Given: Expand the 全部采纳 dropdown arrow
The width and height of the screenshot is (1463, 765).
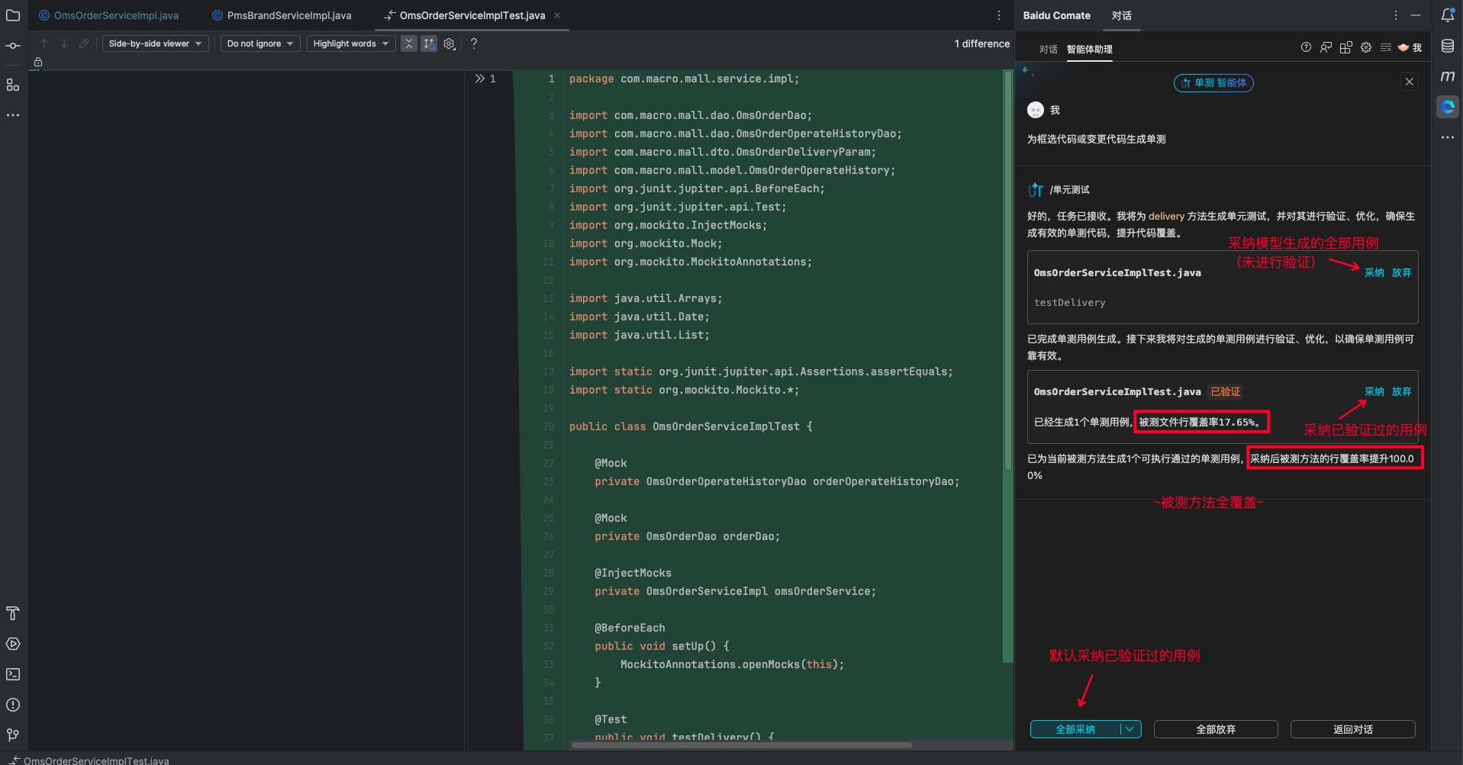Looking at the screenshot, I should 1130,729.
